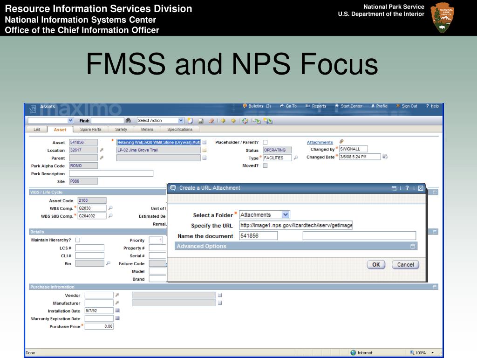Click Cancel in URL Attachment dialog

click(406, 265)
